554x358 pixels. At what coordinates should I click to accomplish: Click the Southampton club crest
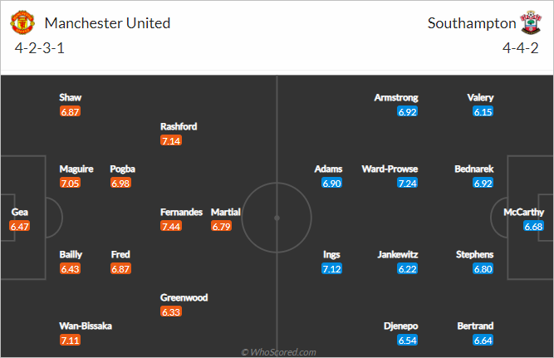530,22
